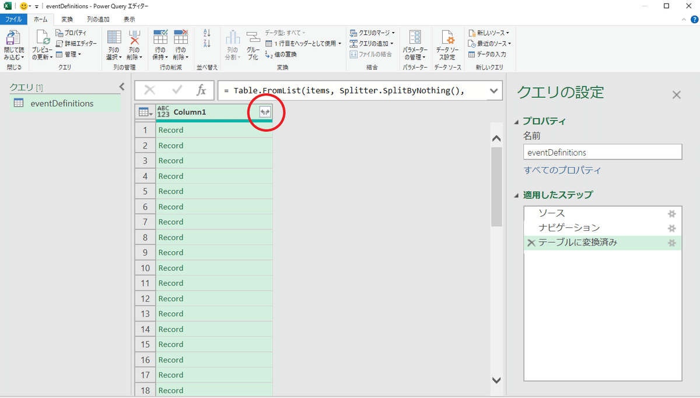This screenshot has height=398, width=700.
Task: Click the vertical scrollbar down arrow of the grid
Action: pos(496,380)
